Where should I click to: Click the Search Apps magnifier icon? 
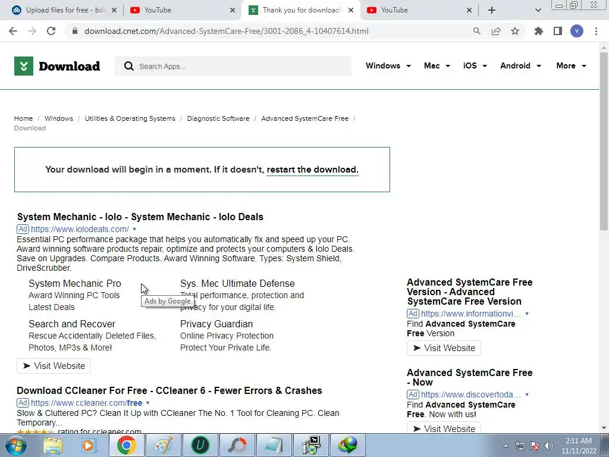(129, 66)
